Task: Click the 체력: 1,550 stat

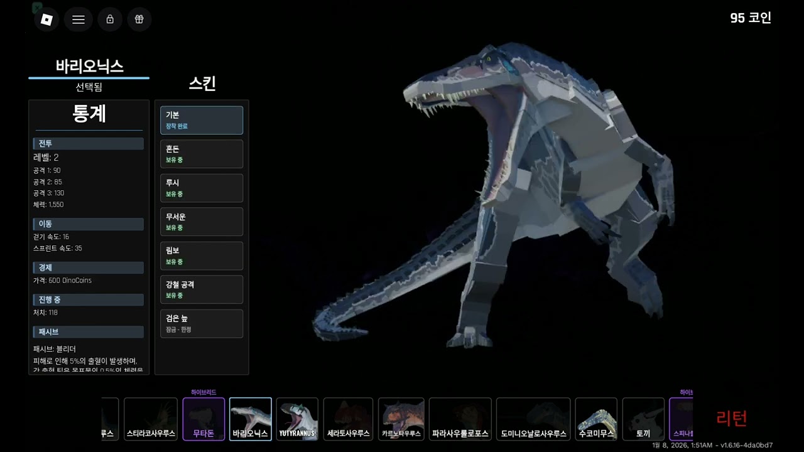Action: [x=48, y=205]
